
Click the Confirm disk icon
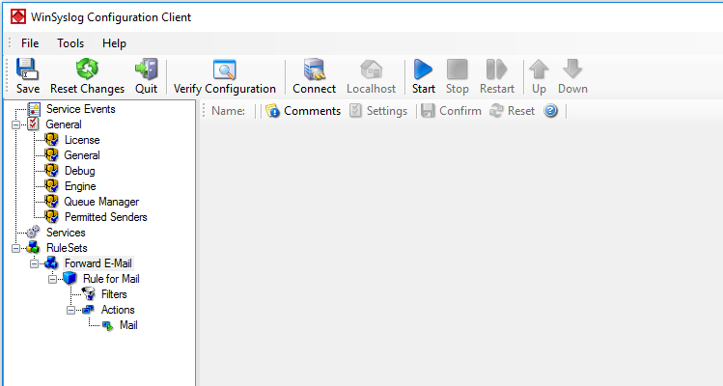[428, 111]
